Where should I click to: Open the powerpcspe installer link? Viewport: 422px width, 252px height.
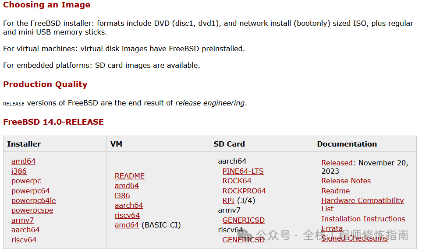(x=32, y=210)
